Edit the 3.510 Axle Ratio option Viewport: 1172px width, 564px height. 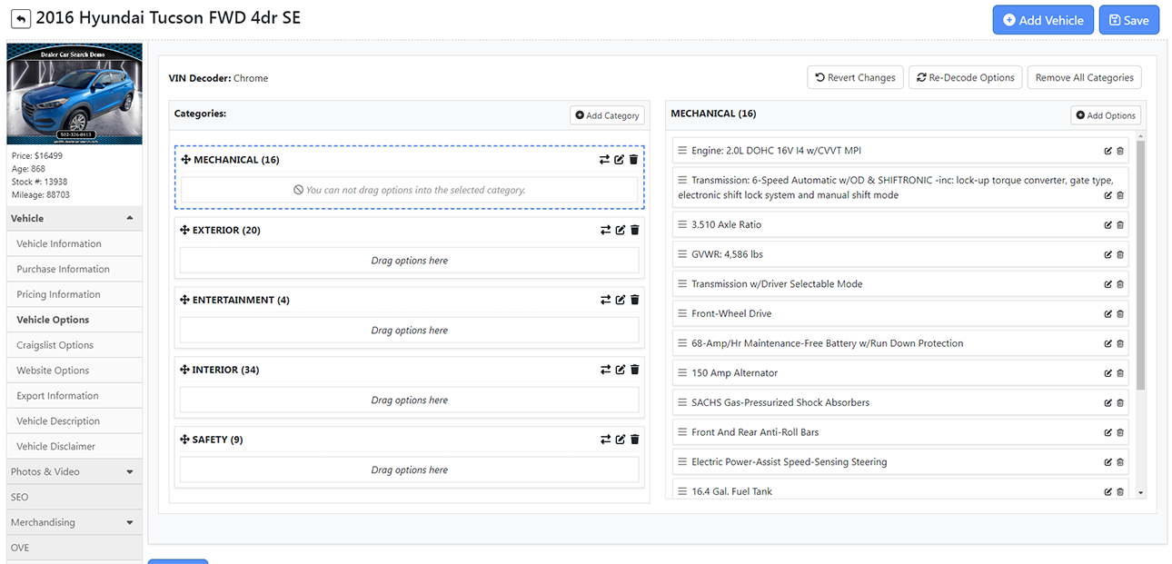point(1107,225)
